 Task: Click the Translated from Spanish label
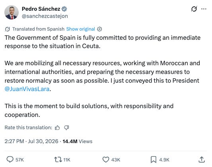coord(39,29)
